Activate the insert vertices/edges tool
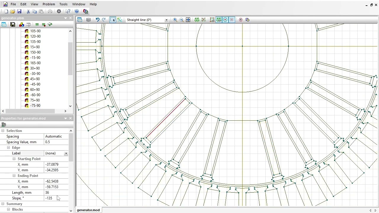Screen dimensions: 379x213 (x=119, y=20)
